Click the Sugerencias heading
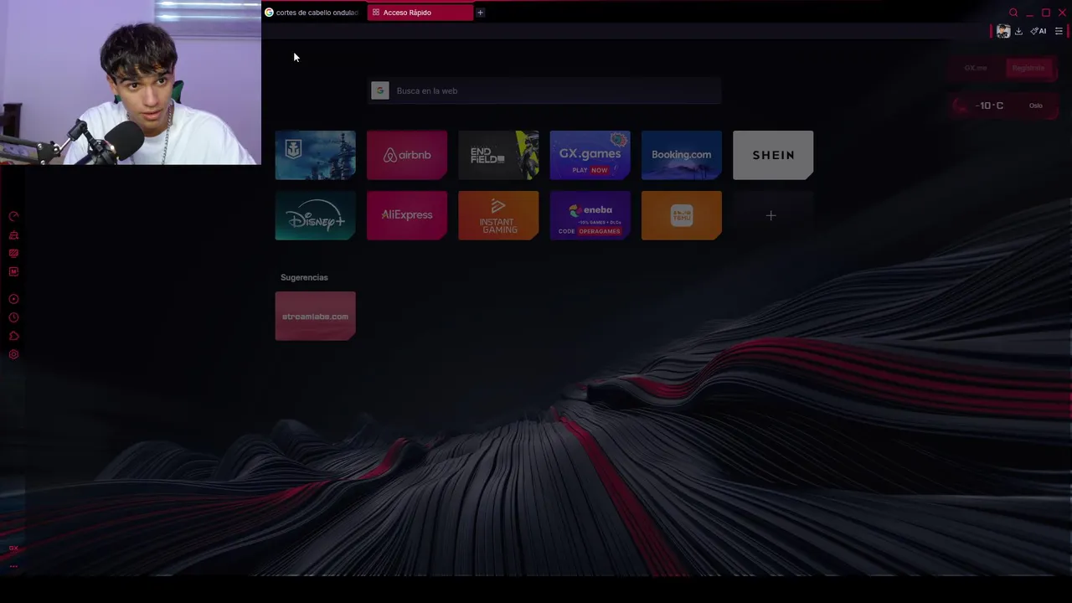1072x603 pixels. coord(304,277)
